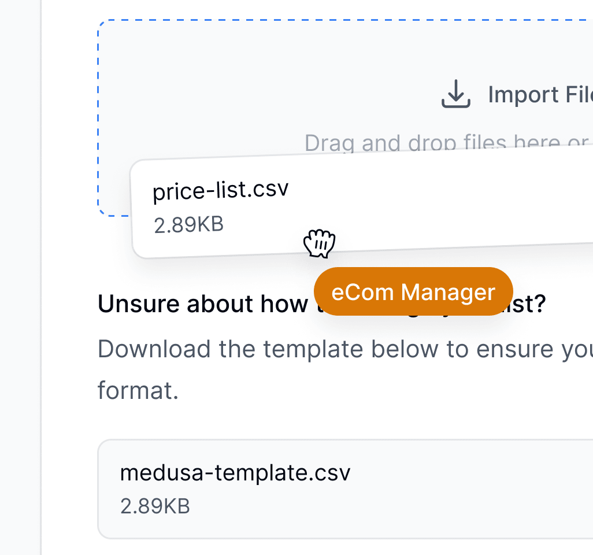Click the grabbing hand cursor icon
Viewport: 593px width, 555px height.
320,243
